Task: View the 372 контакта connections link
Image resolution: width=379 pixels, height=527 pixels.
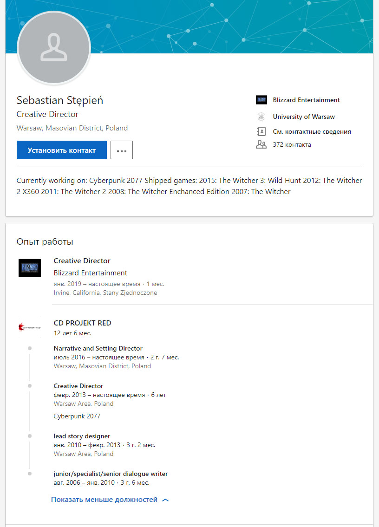Action: coord(292,144)
